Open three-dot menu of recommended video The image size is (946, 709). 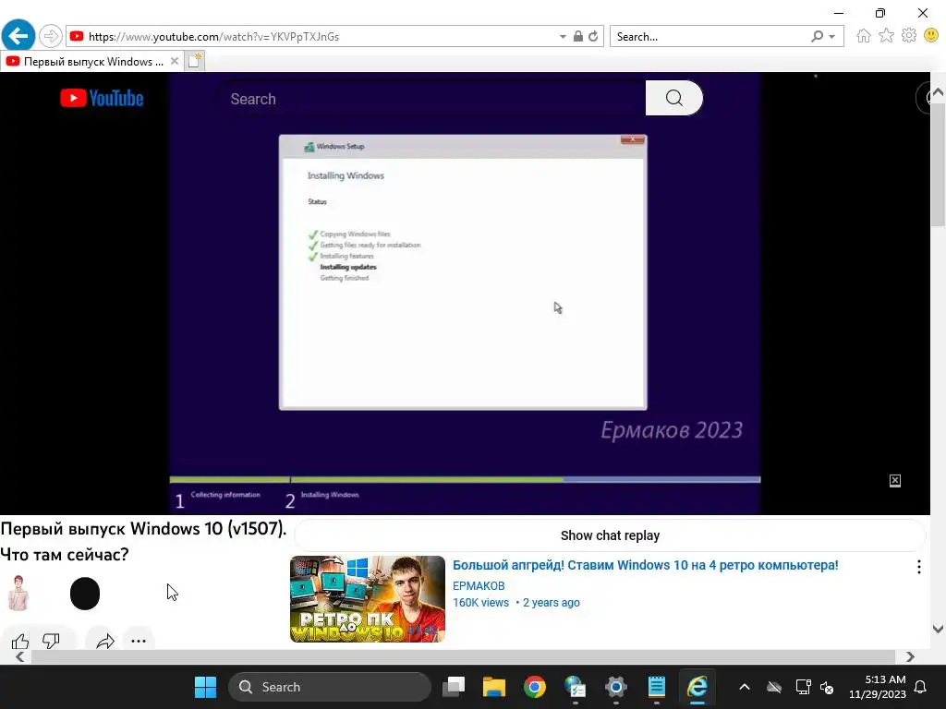coord(918,567)
